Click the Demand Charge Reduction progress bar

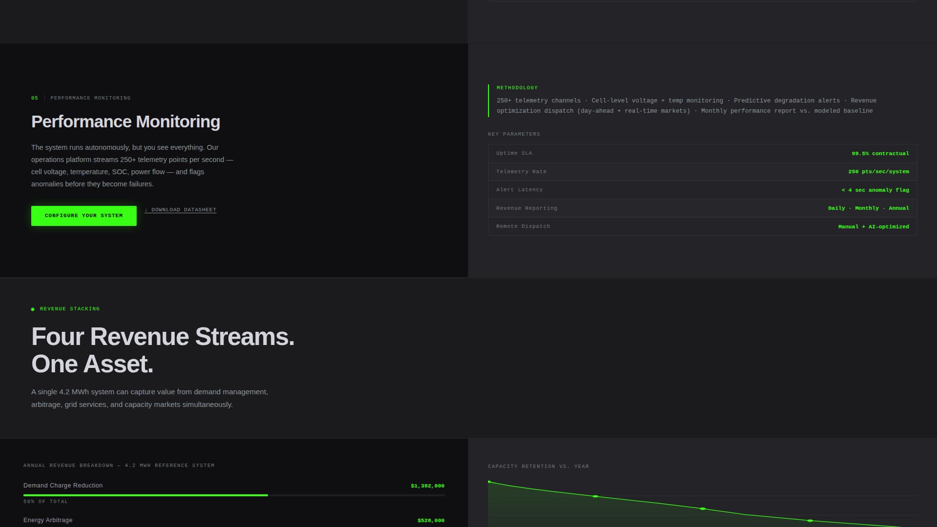coord(234,495)
